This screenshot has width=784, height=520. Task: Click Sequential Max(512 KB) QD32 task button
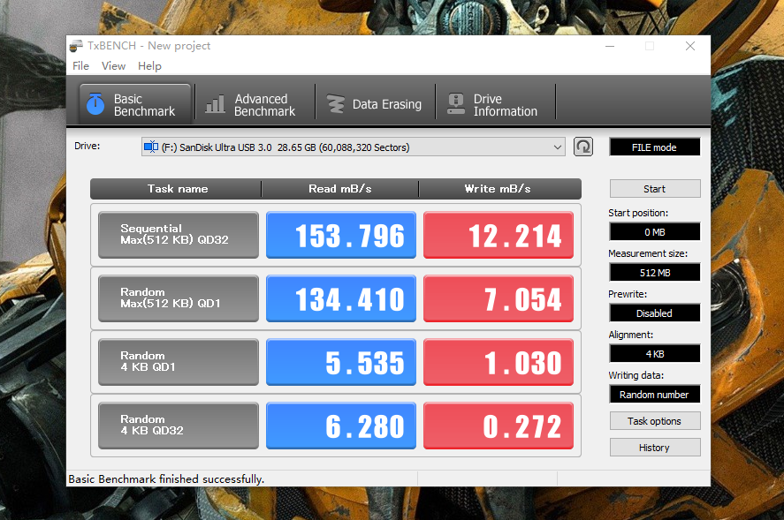tap(179, 234)
